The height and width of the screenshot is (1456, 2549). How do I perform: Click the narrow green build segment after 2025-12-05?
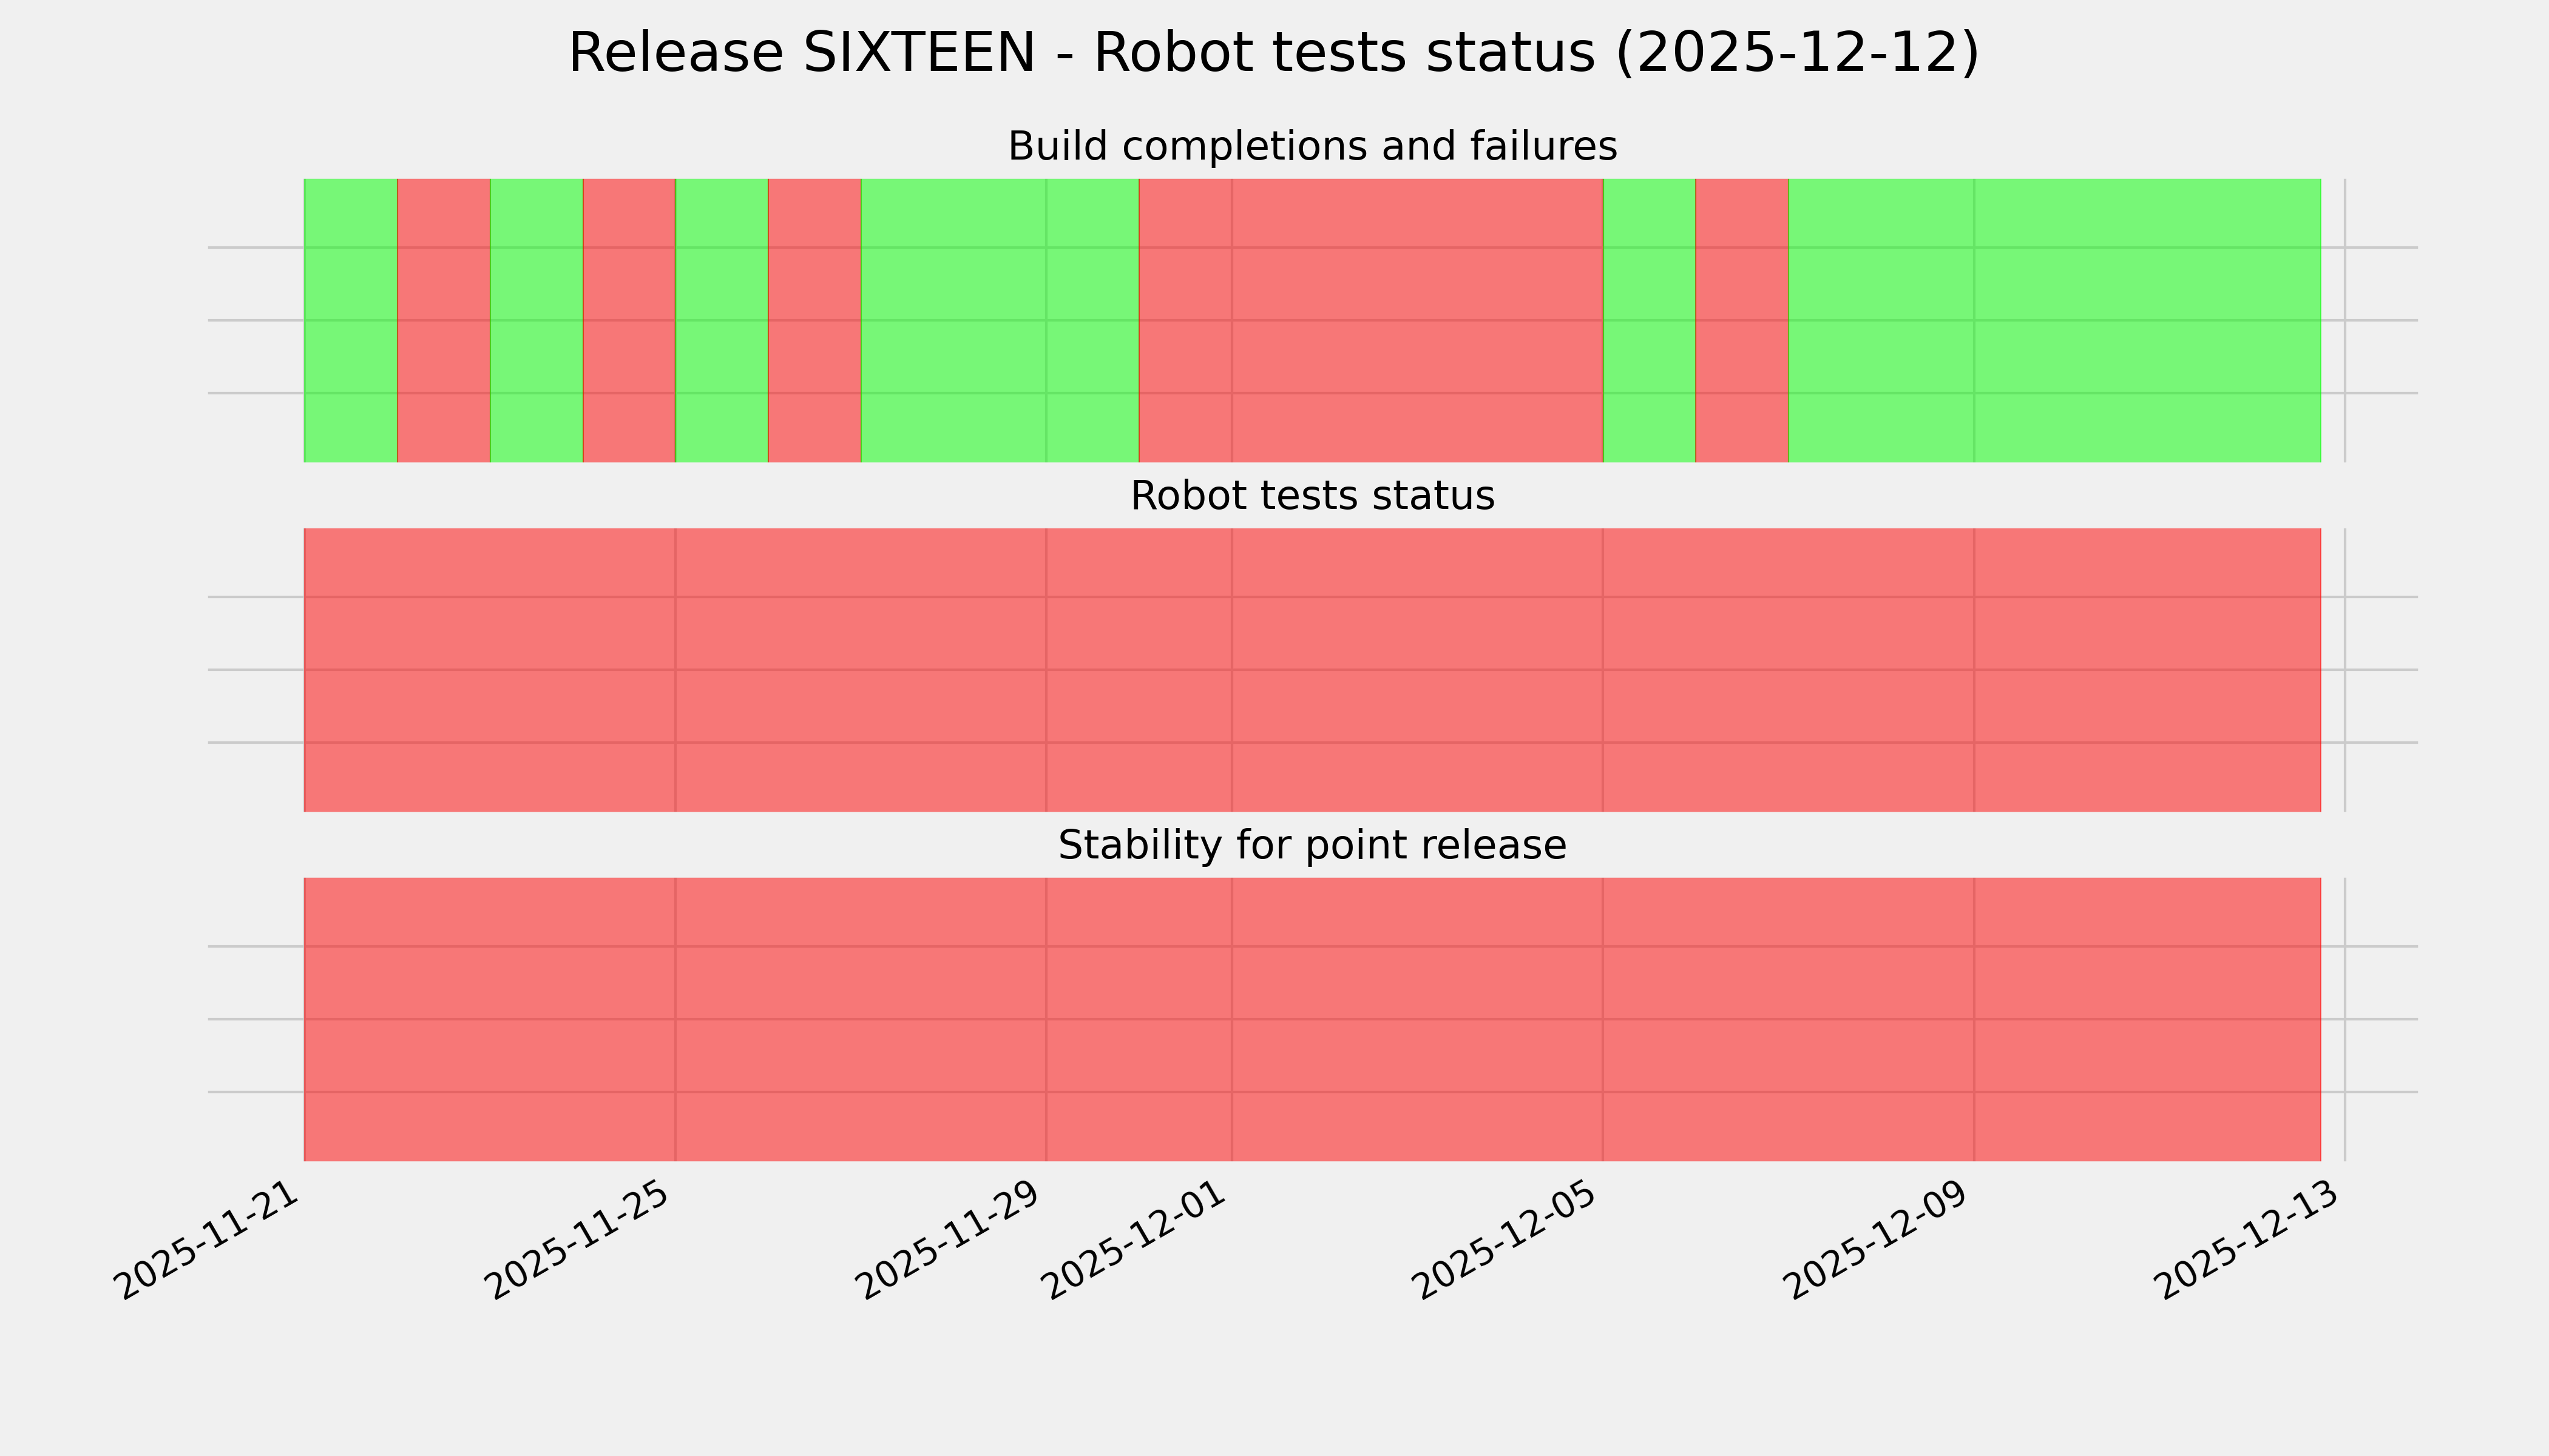1648,320
